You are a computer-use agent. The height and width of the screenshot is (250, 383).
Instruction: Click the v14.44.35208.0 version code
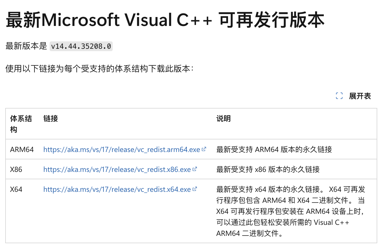[81, 46]
